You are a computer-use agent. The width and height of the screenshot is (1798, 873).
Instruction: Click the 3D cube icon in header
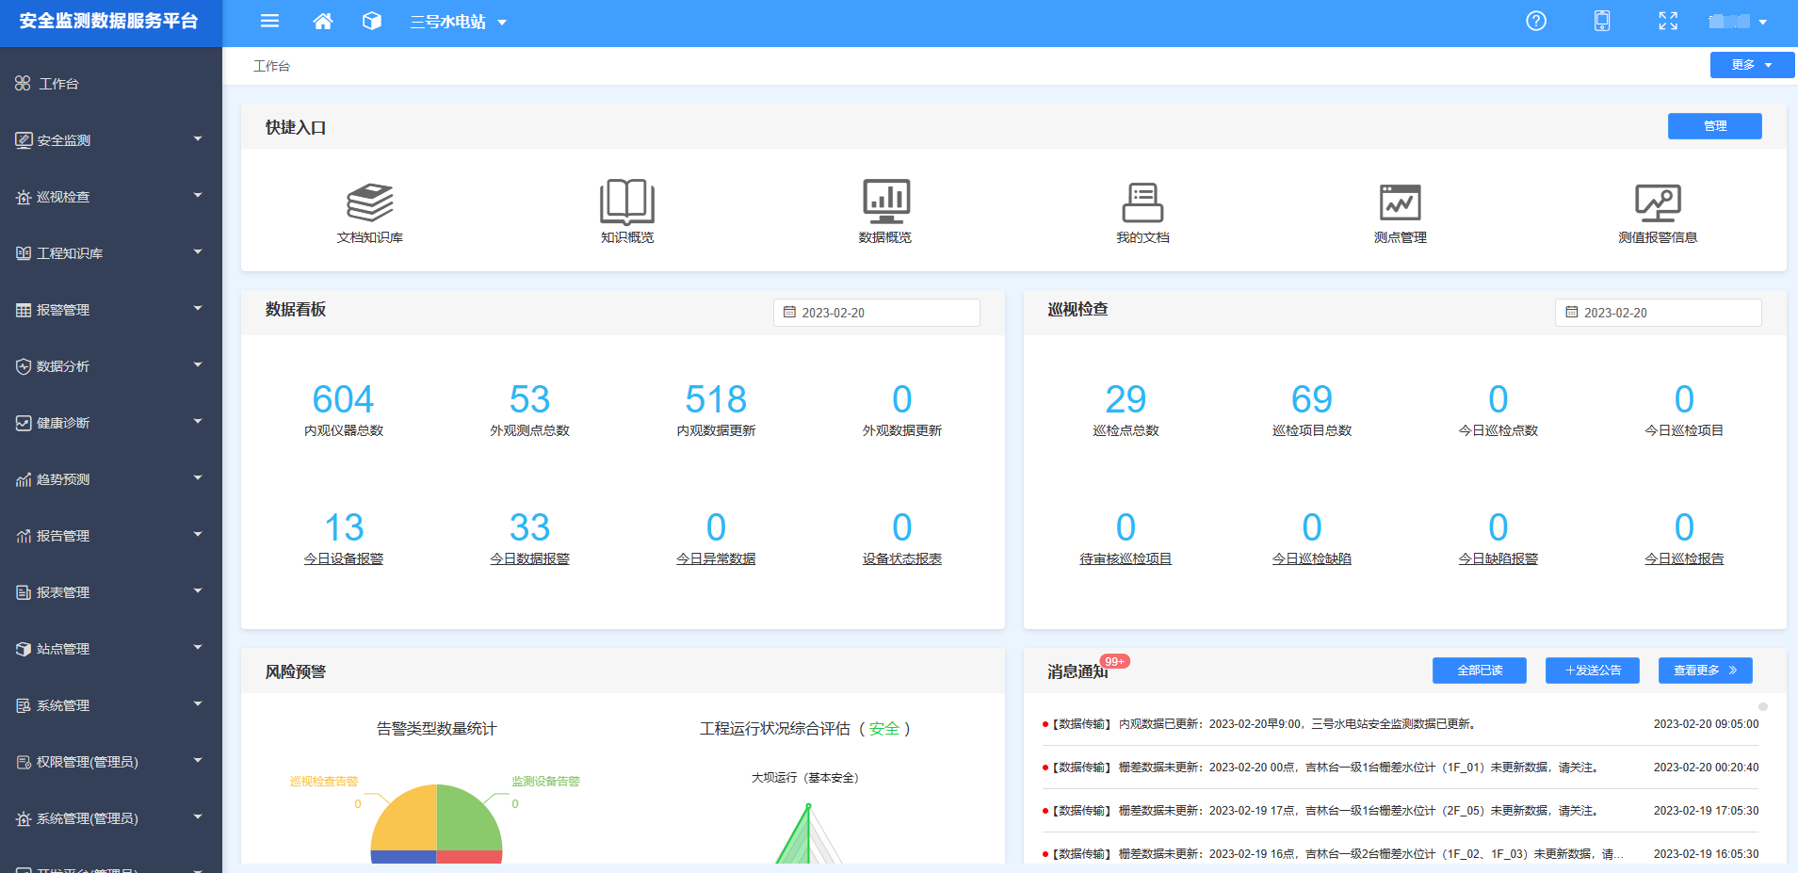click(372, 21)
